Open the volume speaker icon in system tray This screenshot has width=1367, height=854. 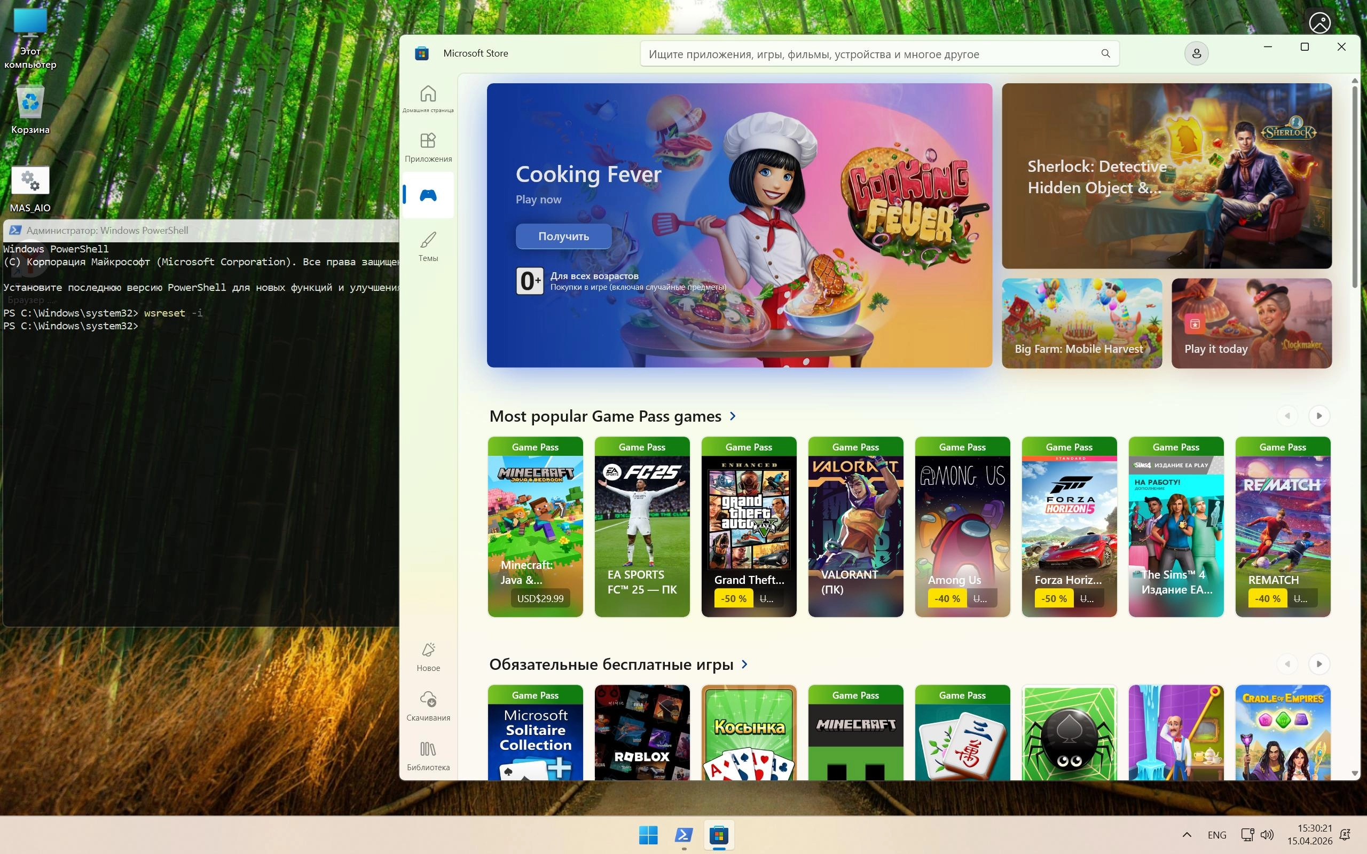click(x=1267, y=835)
